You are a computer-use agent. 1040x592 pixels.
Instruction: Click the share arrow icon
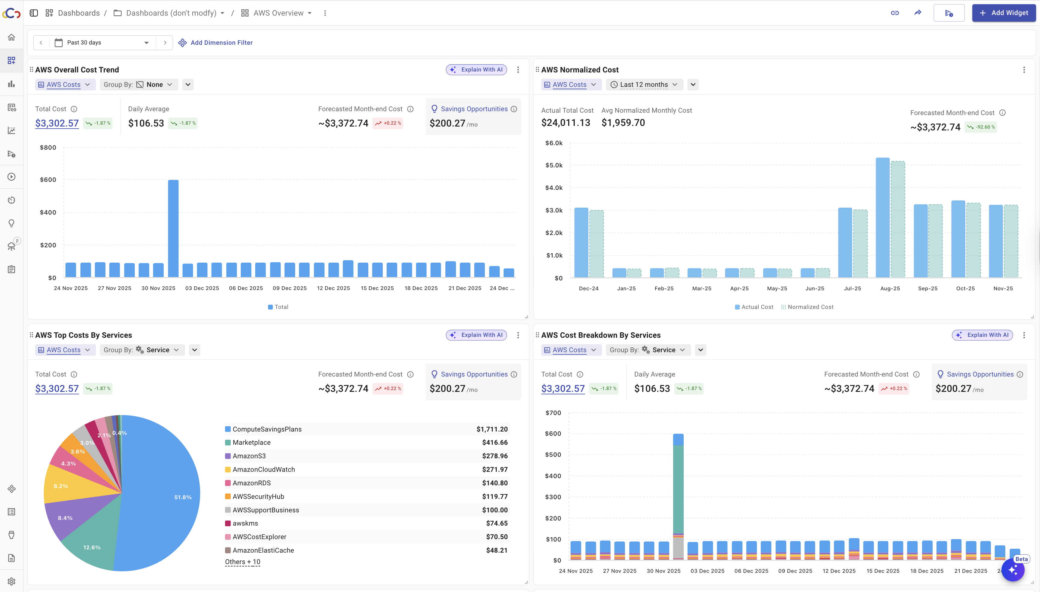[918, 13]
